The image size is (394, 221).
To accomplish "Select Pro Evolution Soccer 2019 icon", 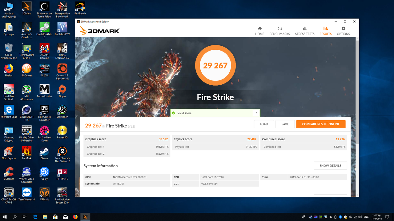I will [x=62, y=196].
